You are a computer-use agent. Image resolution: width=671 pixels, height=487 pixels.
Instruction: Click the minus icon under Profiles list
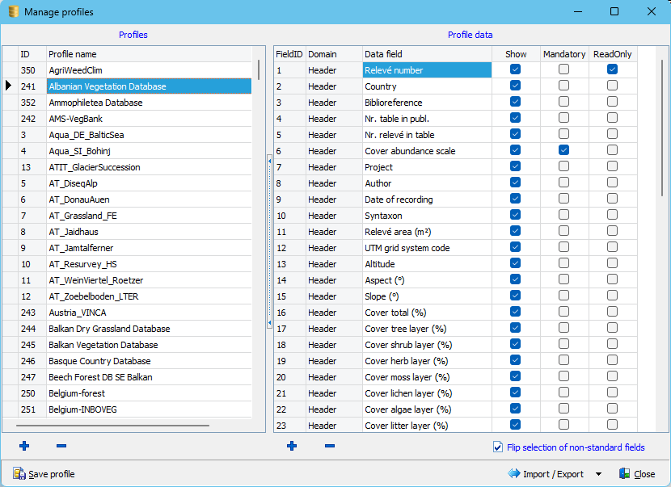[x=61, y=446]
